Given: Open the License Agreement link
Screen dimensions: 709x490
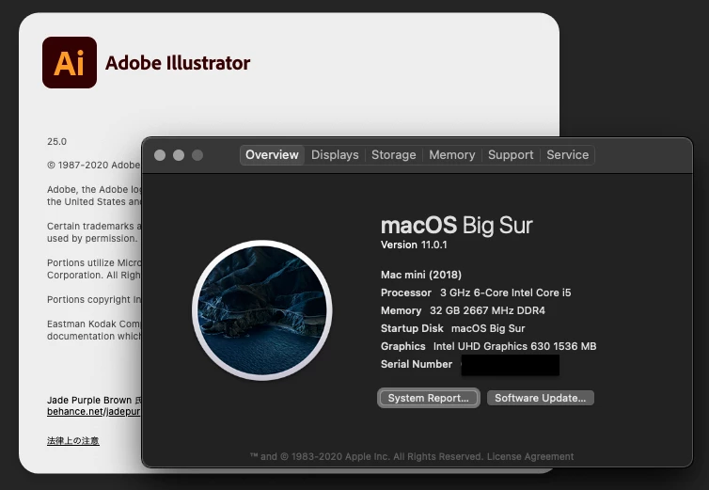Looking at the screenshot, I should [x=530, y=456].
